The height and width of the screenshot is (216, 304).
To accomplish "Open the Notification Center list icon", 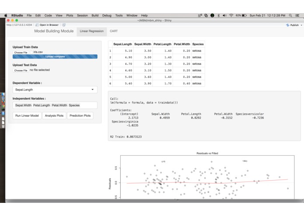I will (x=297, y=15).
